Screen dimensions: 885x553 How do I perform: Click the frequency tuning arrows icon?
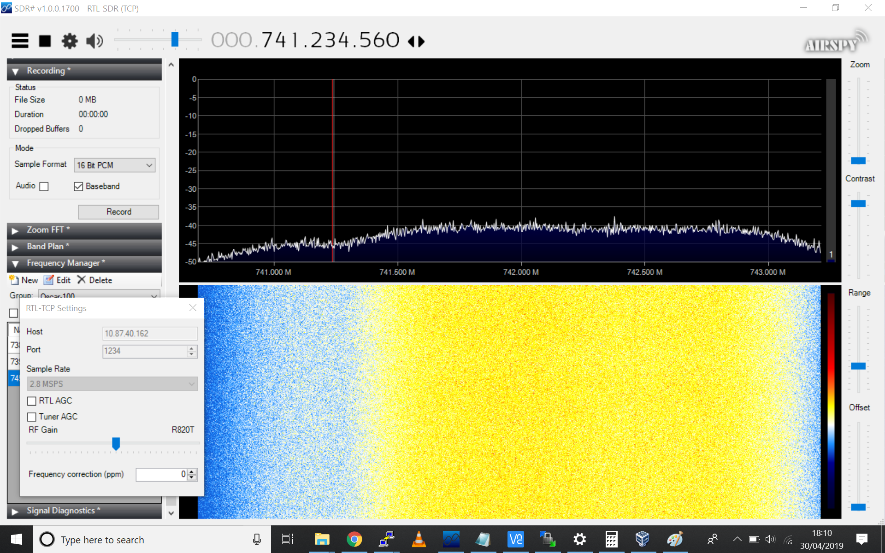point(416,42)
